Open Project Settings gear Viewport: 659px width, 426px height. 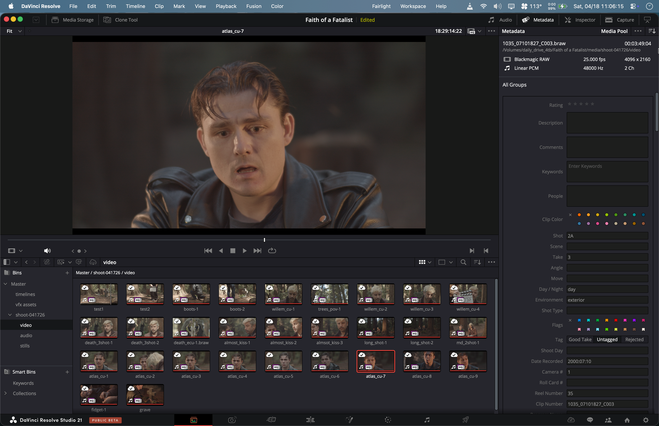point(646,420)
